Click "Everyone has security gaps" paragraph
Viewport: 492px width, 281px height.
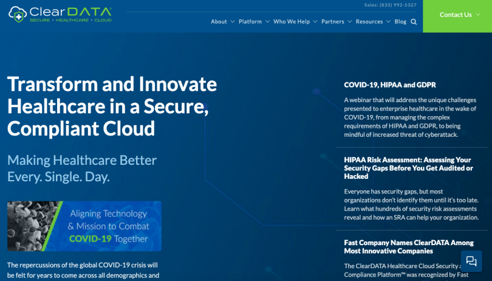411,204
